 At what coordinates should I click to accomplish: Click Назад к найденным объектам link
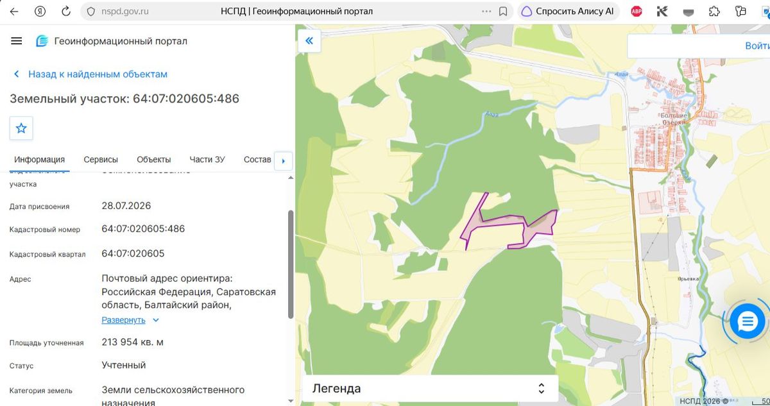pyautogui.click(x=90, y=74)
